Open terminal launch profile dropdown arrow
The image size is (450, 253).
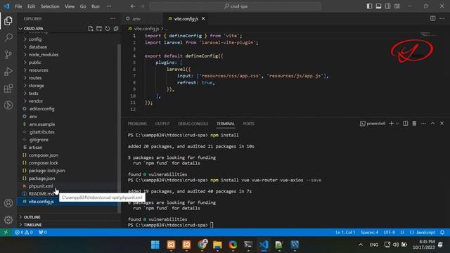point(397,124)
